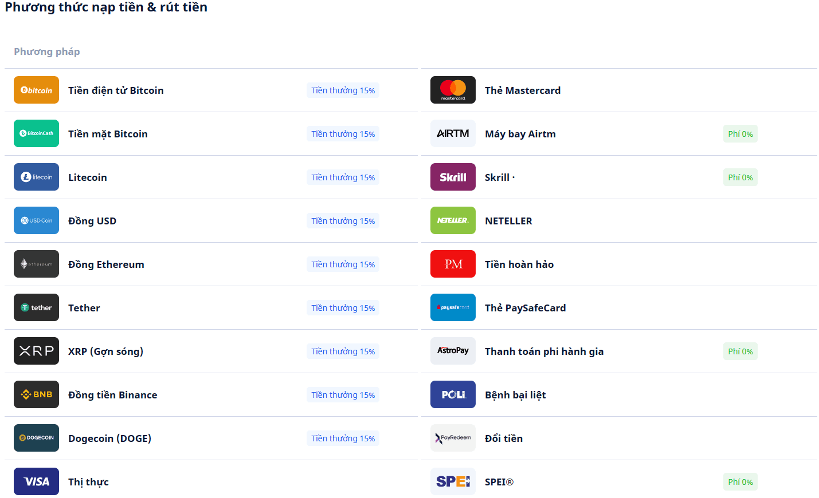Click Tiền thưởng 15% badge on Dogecoin row

point(343,438)
